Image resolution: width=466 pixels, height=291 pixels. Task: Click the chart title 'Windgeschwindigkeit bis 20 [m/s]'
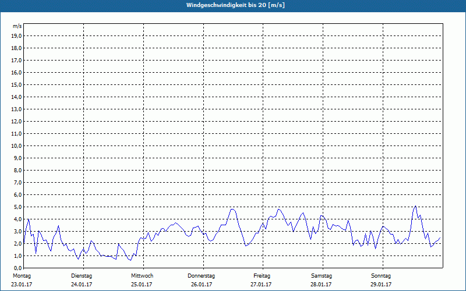click(235, 5)
